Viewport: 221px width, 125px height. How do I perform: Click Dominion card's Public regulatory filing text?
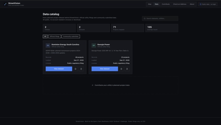tap(75, 63)
